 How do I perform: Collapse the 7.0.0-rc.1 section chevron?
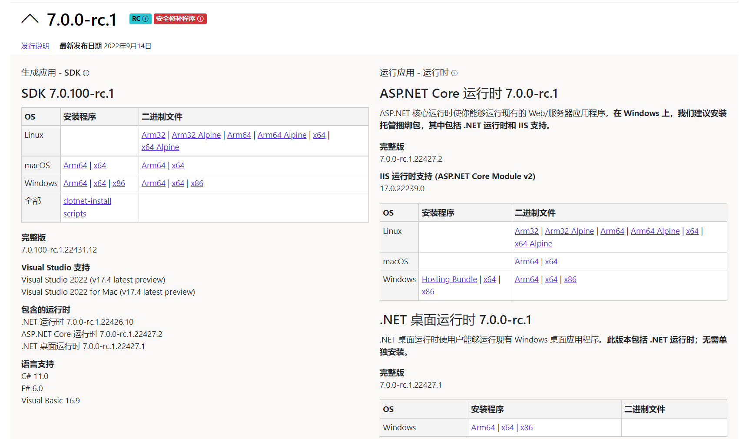(x=30, y=19)
